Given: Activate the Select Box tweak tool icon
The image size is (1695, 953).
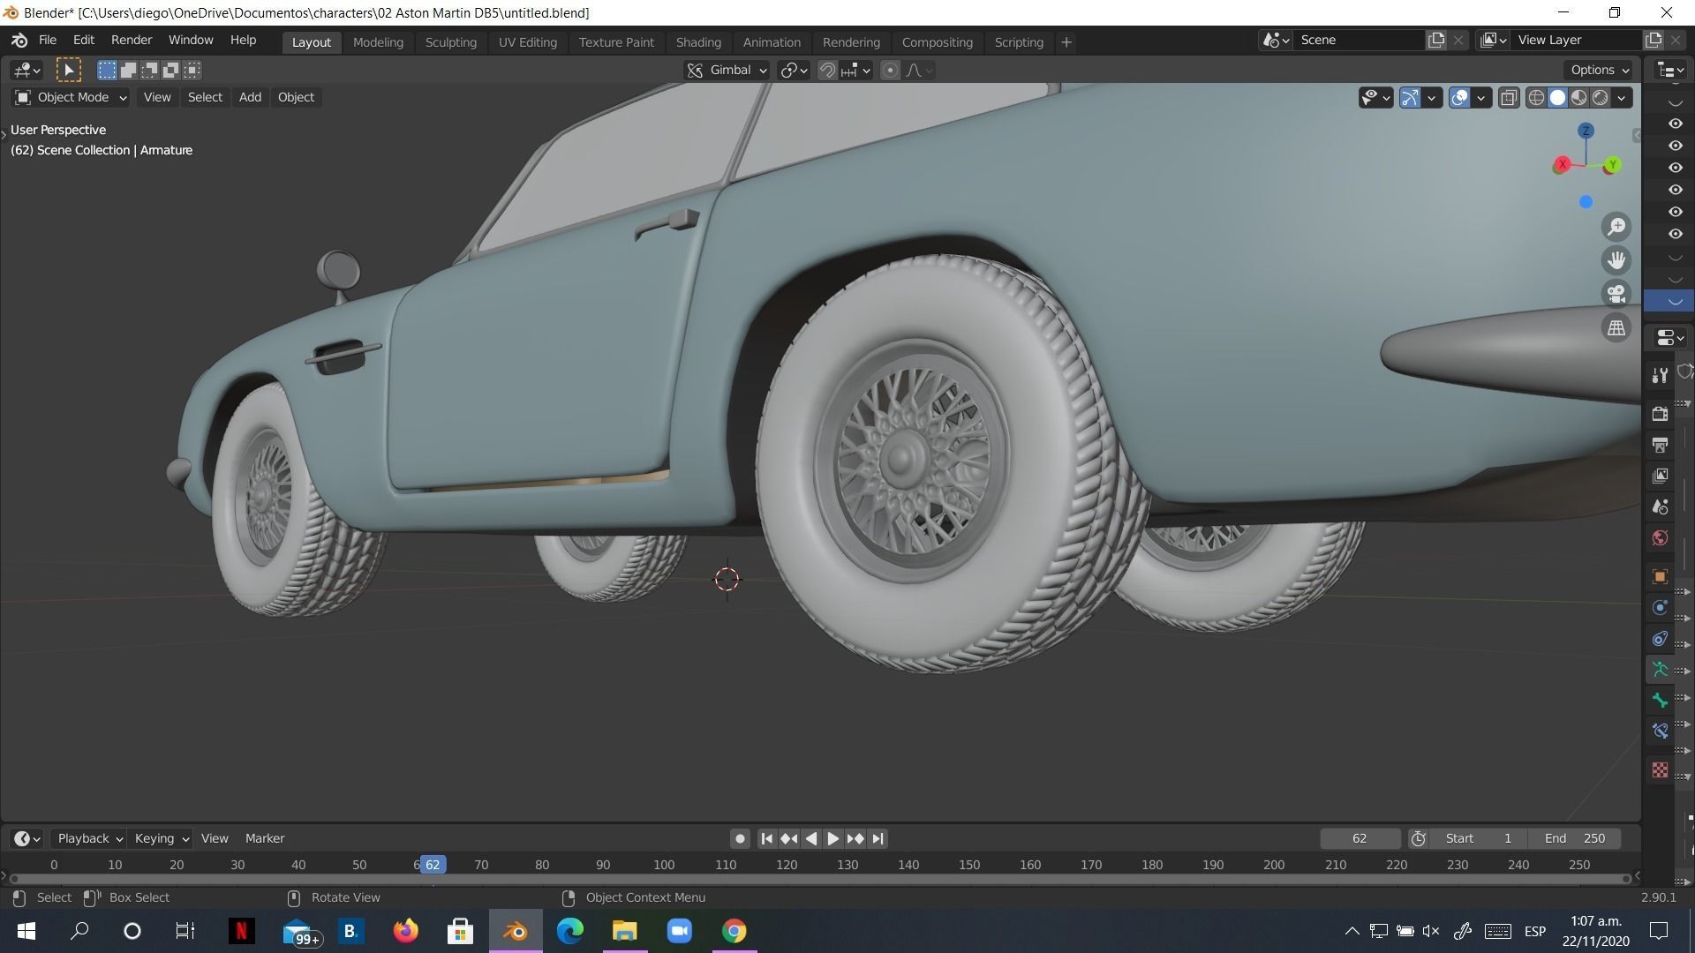Looking at the screenshot, I should [x=69, y=70].
